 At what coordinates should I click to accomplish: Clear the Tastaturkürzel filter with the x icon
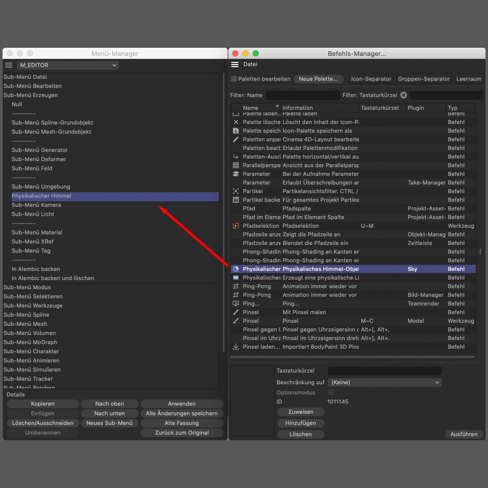404,95
